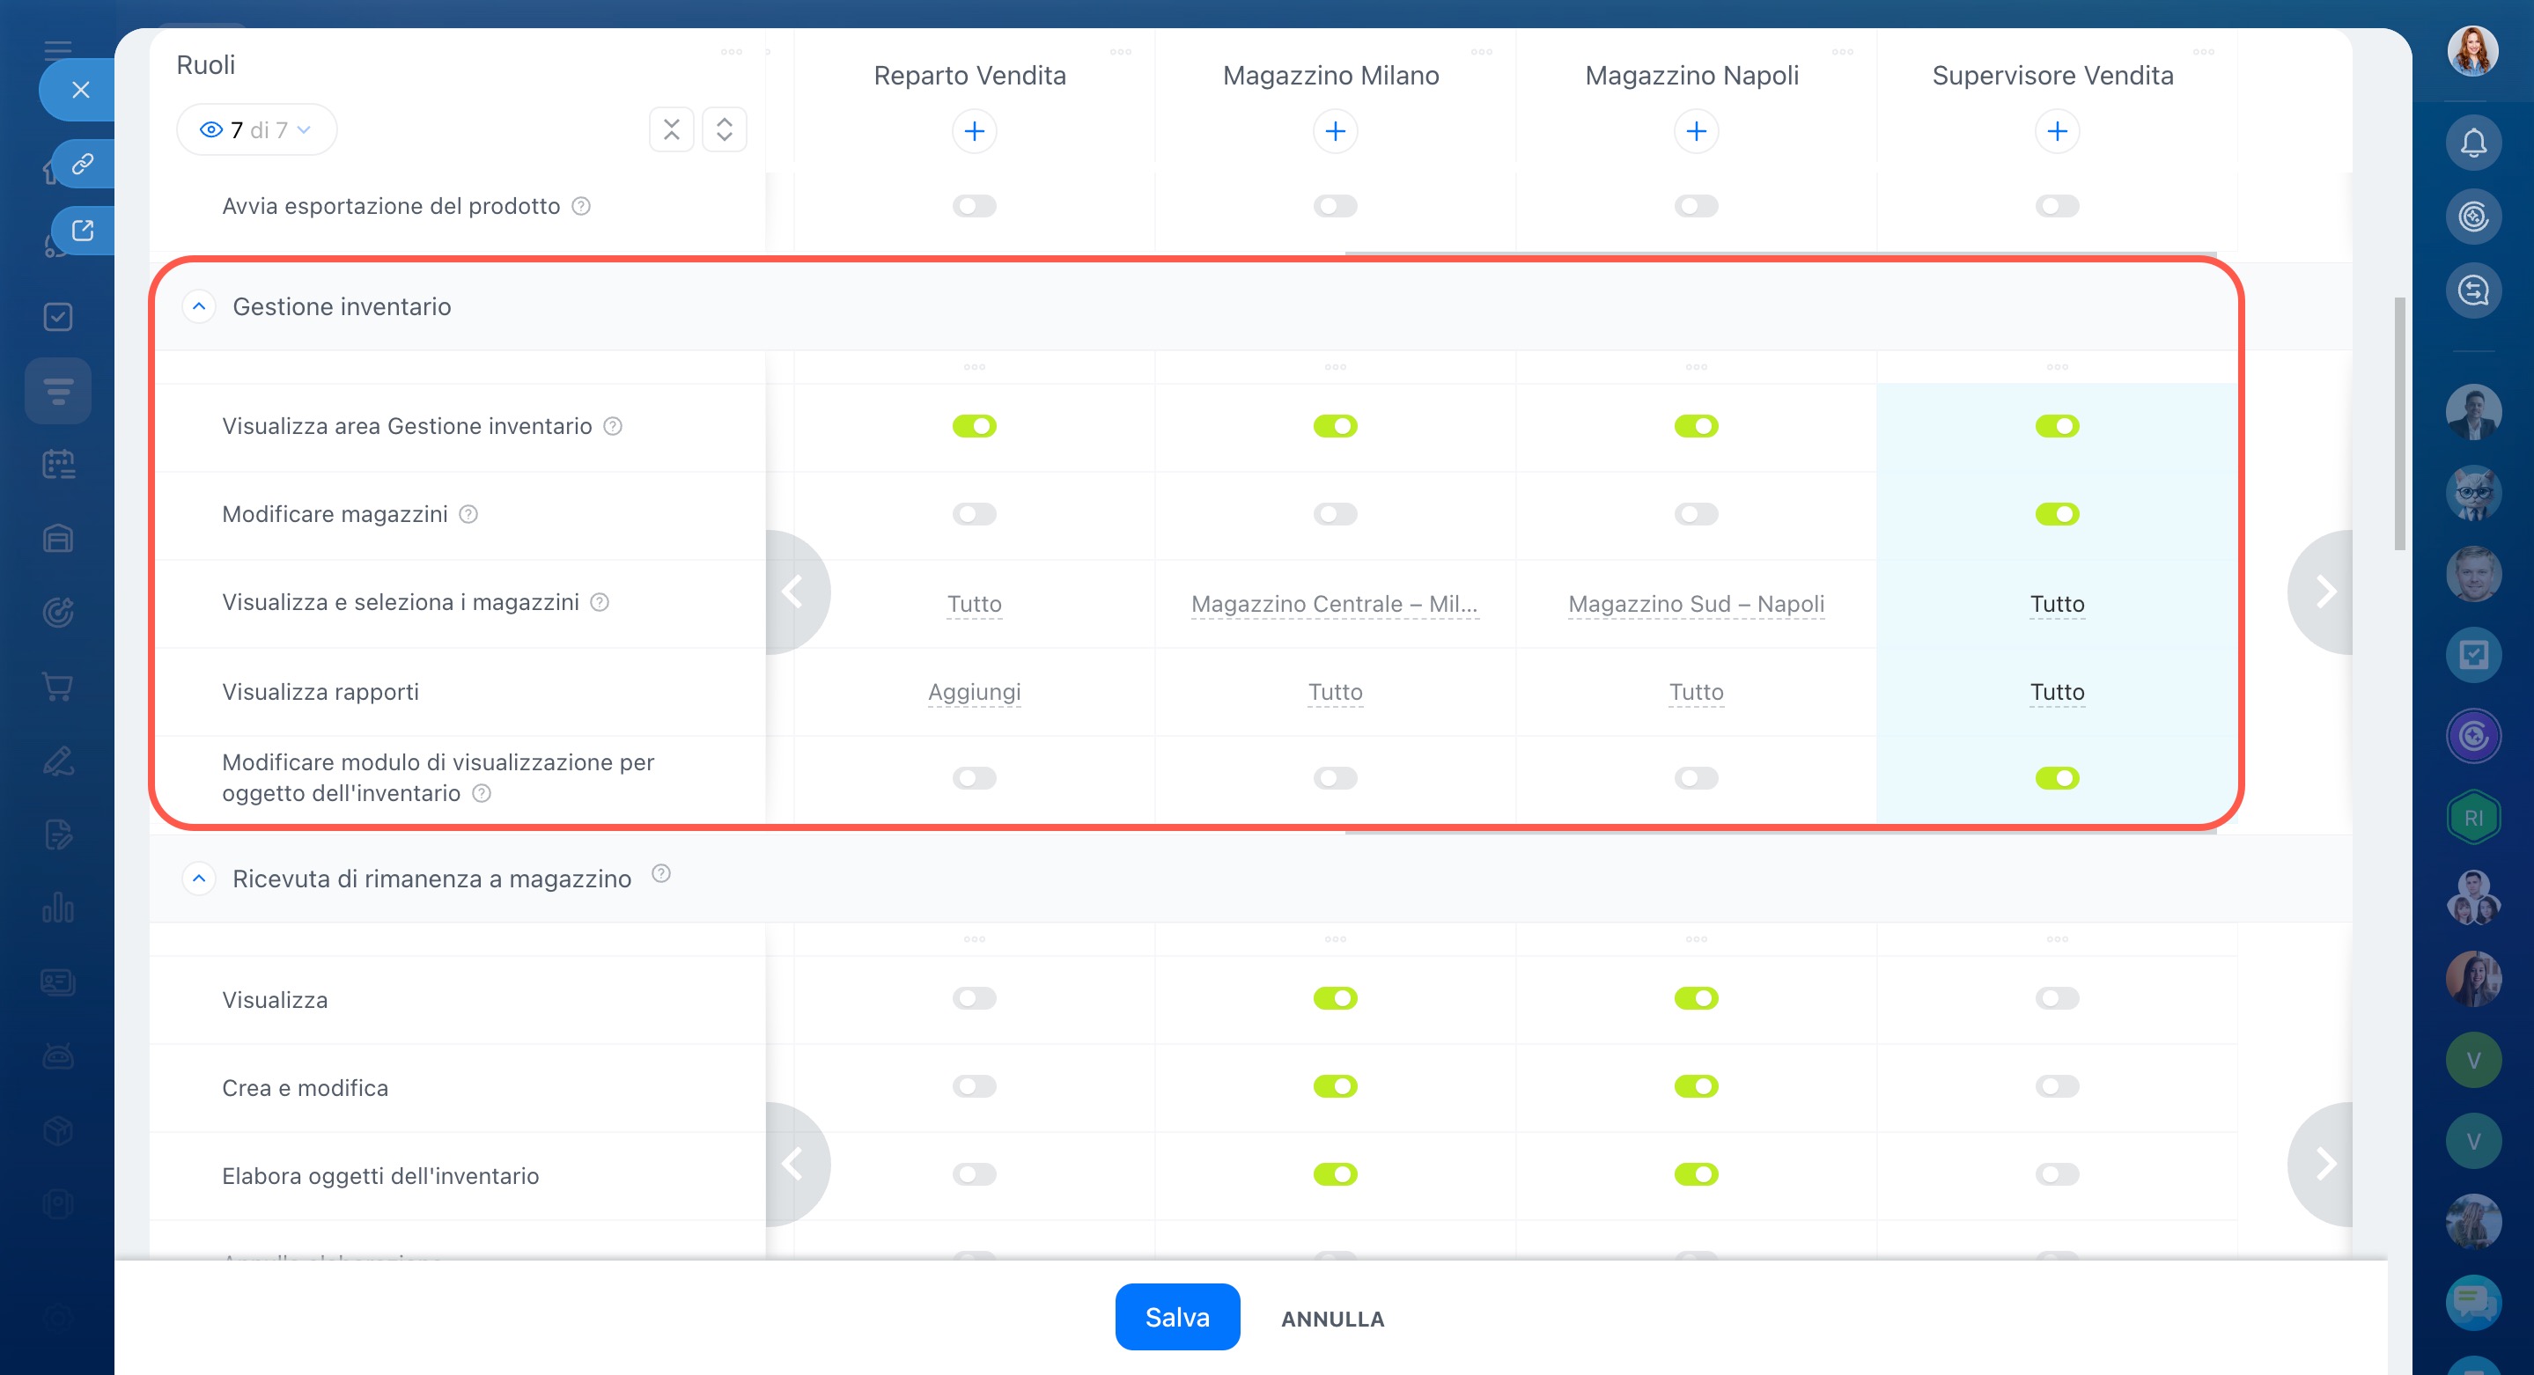This screenshot has width=2534, height=1375.
Task: Click the copy link icon on left edge
Action: tap(83, 163)
